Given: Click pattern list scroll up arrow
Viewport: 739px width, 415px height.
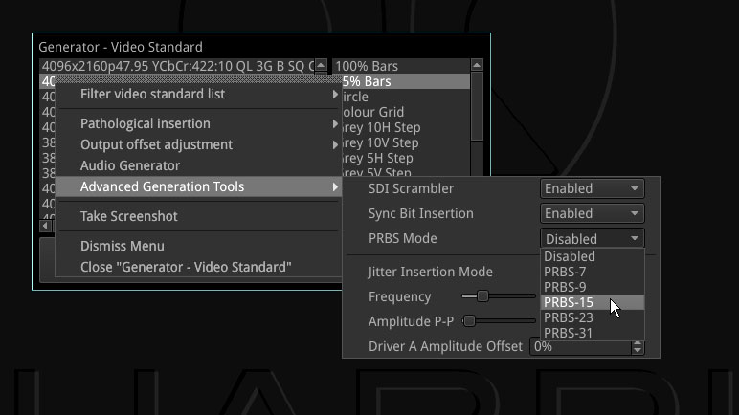Looking at the screenshot, I should click(x=477, y=65).
